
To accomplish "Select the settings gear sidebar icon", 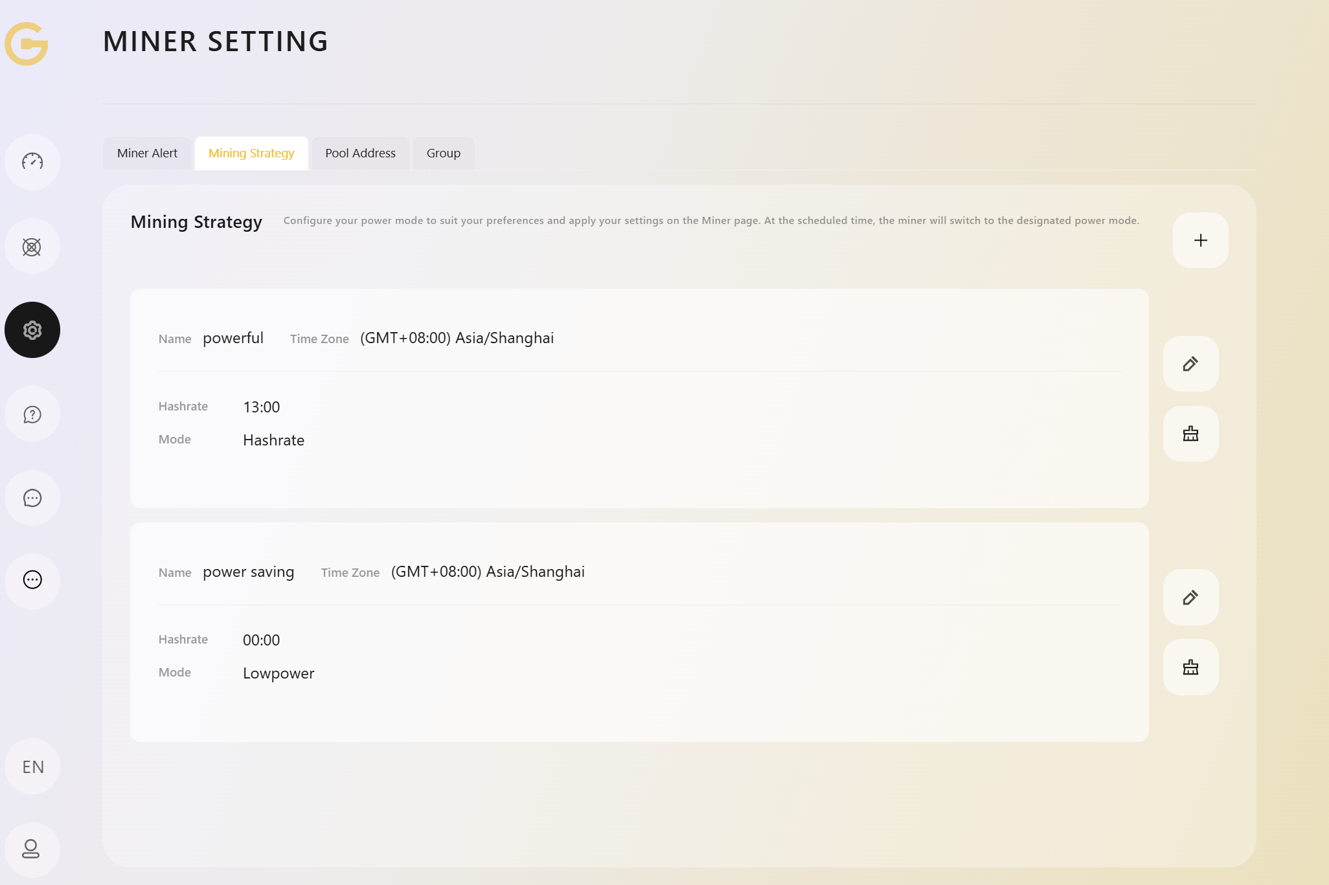I will [x=32, y=330].
